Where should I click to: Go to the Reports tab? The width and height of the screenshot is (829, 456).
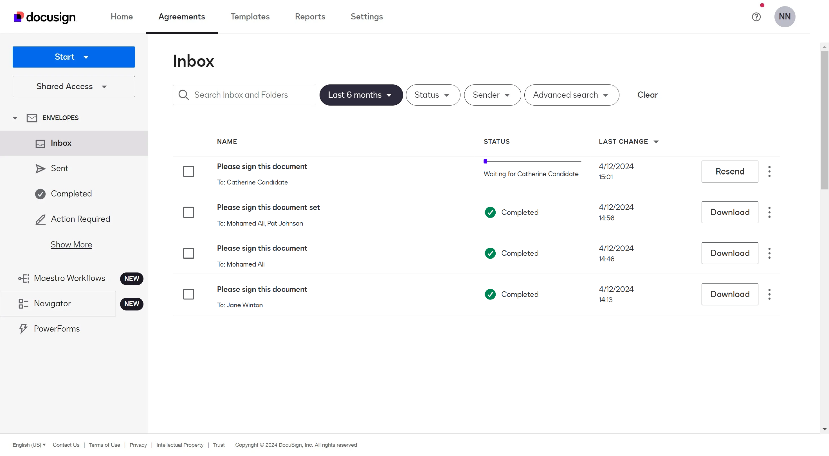pos(310,17)
